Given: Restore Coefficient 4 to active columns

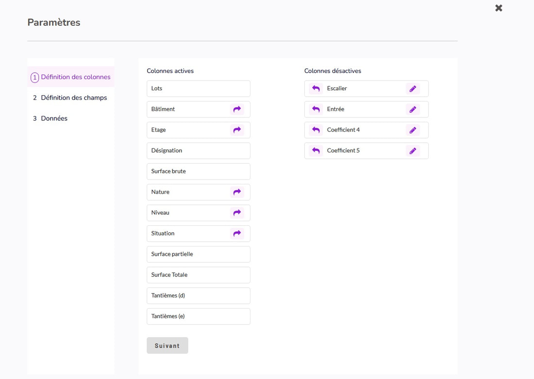Looking at the screenshot, I should pyautogui.click(x=316, y=130).
